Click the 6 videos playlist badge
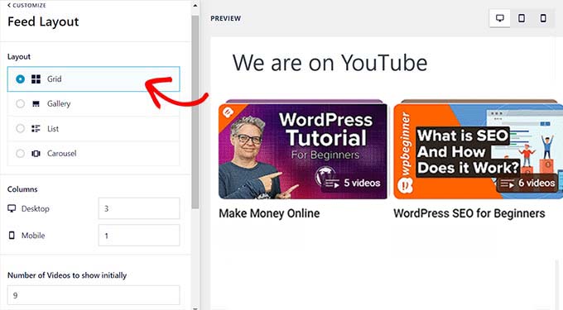The height and width of the screenshot is (310, 563). [527, 184]
